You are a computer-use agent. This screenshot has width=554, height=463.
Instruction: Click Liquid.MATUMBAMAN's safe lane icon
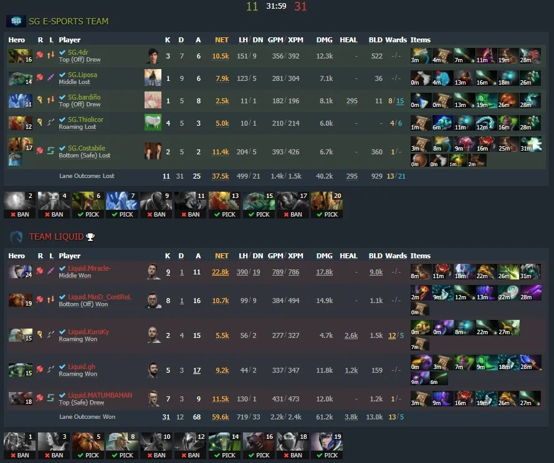click(51, 398)
